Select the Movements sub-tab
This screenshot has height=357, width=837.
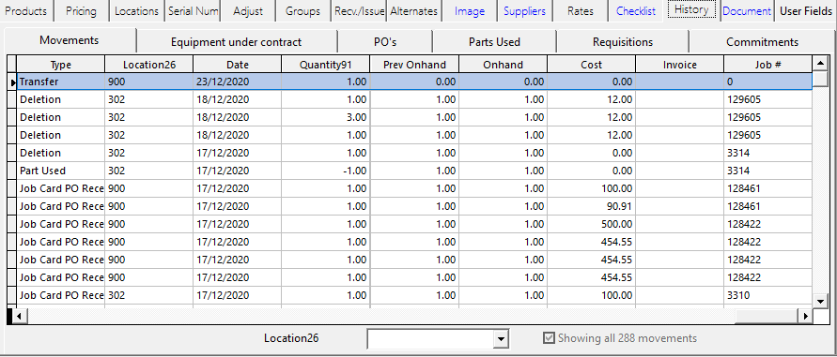(70, 40)
